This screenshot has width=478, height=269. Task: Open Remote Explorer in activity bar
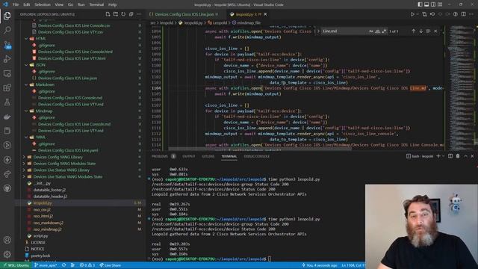pos(7,73)
